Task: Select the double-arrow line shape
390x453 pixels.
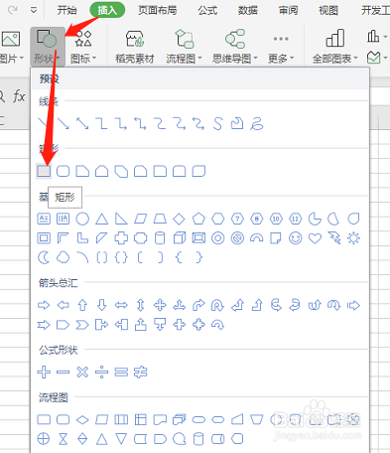Action: coord(82,123)
